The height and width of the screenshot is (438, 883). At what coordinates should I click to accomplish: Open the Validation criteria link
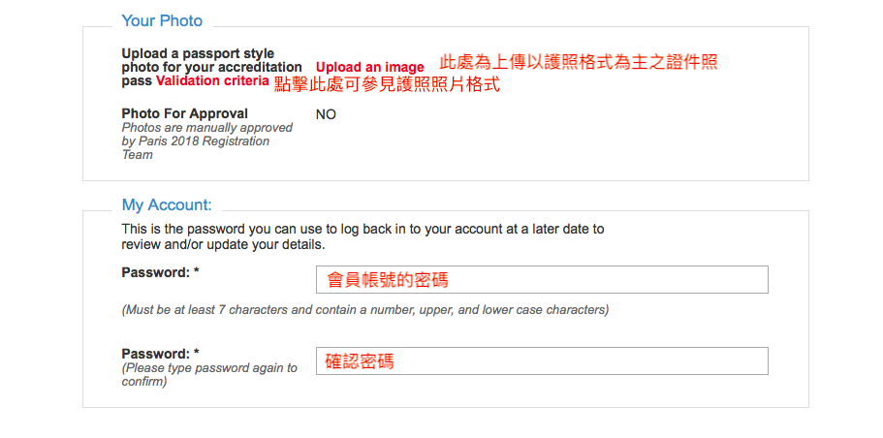click(212, 80)
